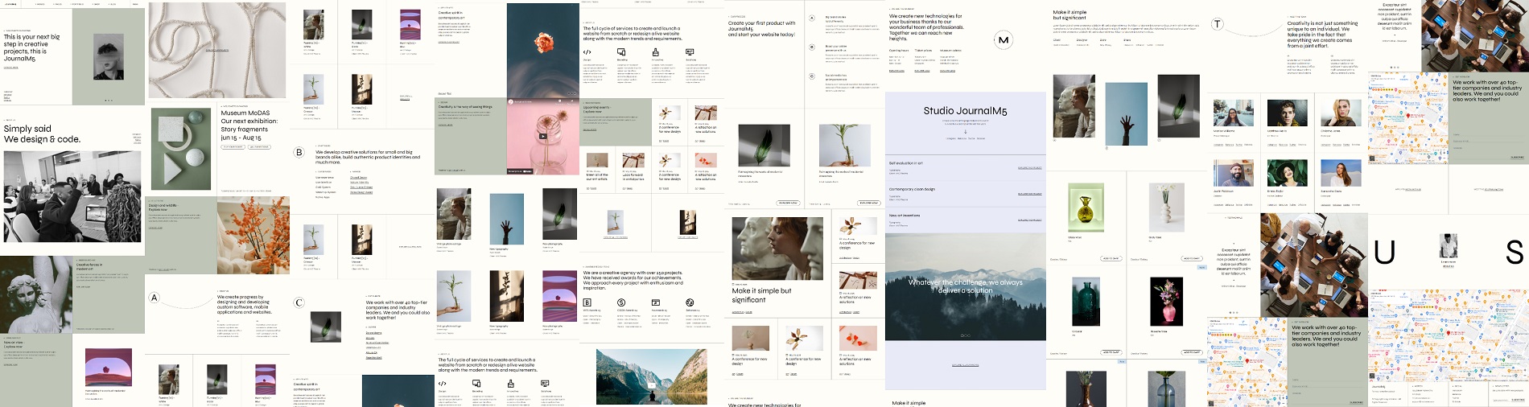The image size is (1529, 407).
Task: Click the large letter S
Action: [x=1514, y=253]
